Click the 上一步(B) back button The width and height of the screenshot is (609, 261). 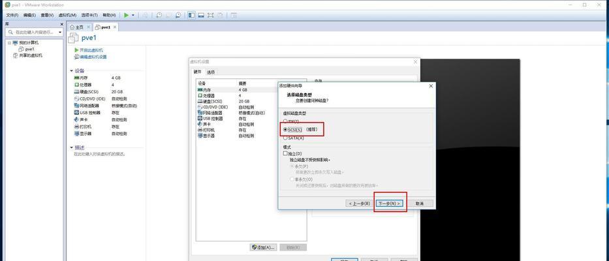tap(359, 204)
